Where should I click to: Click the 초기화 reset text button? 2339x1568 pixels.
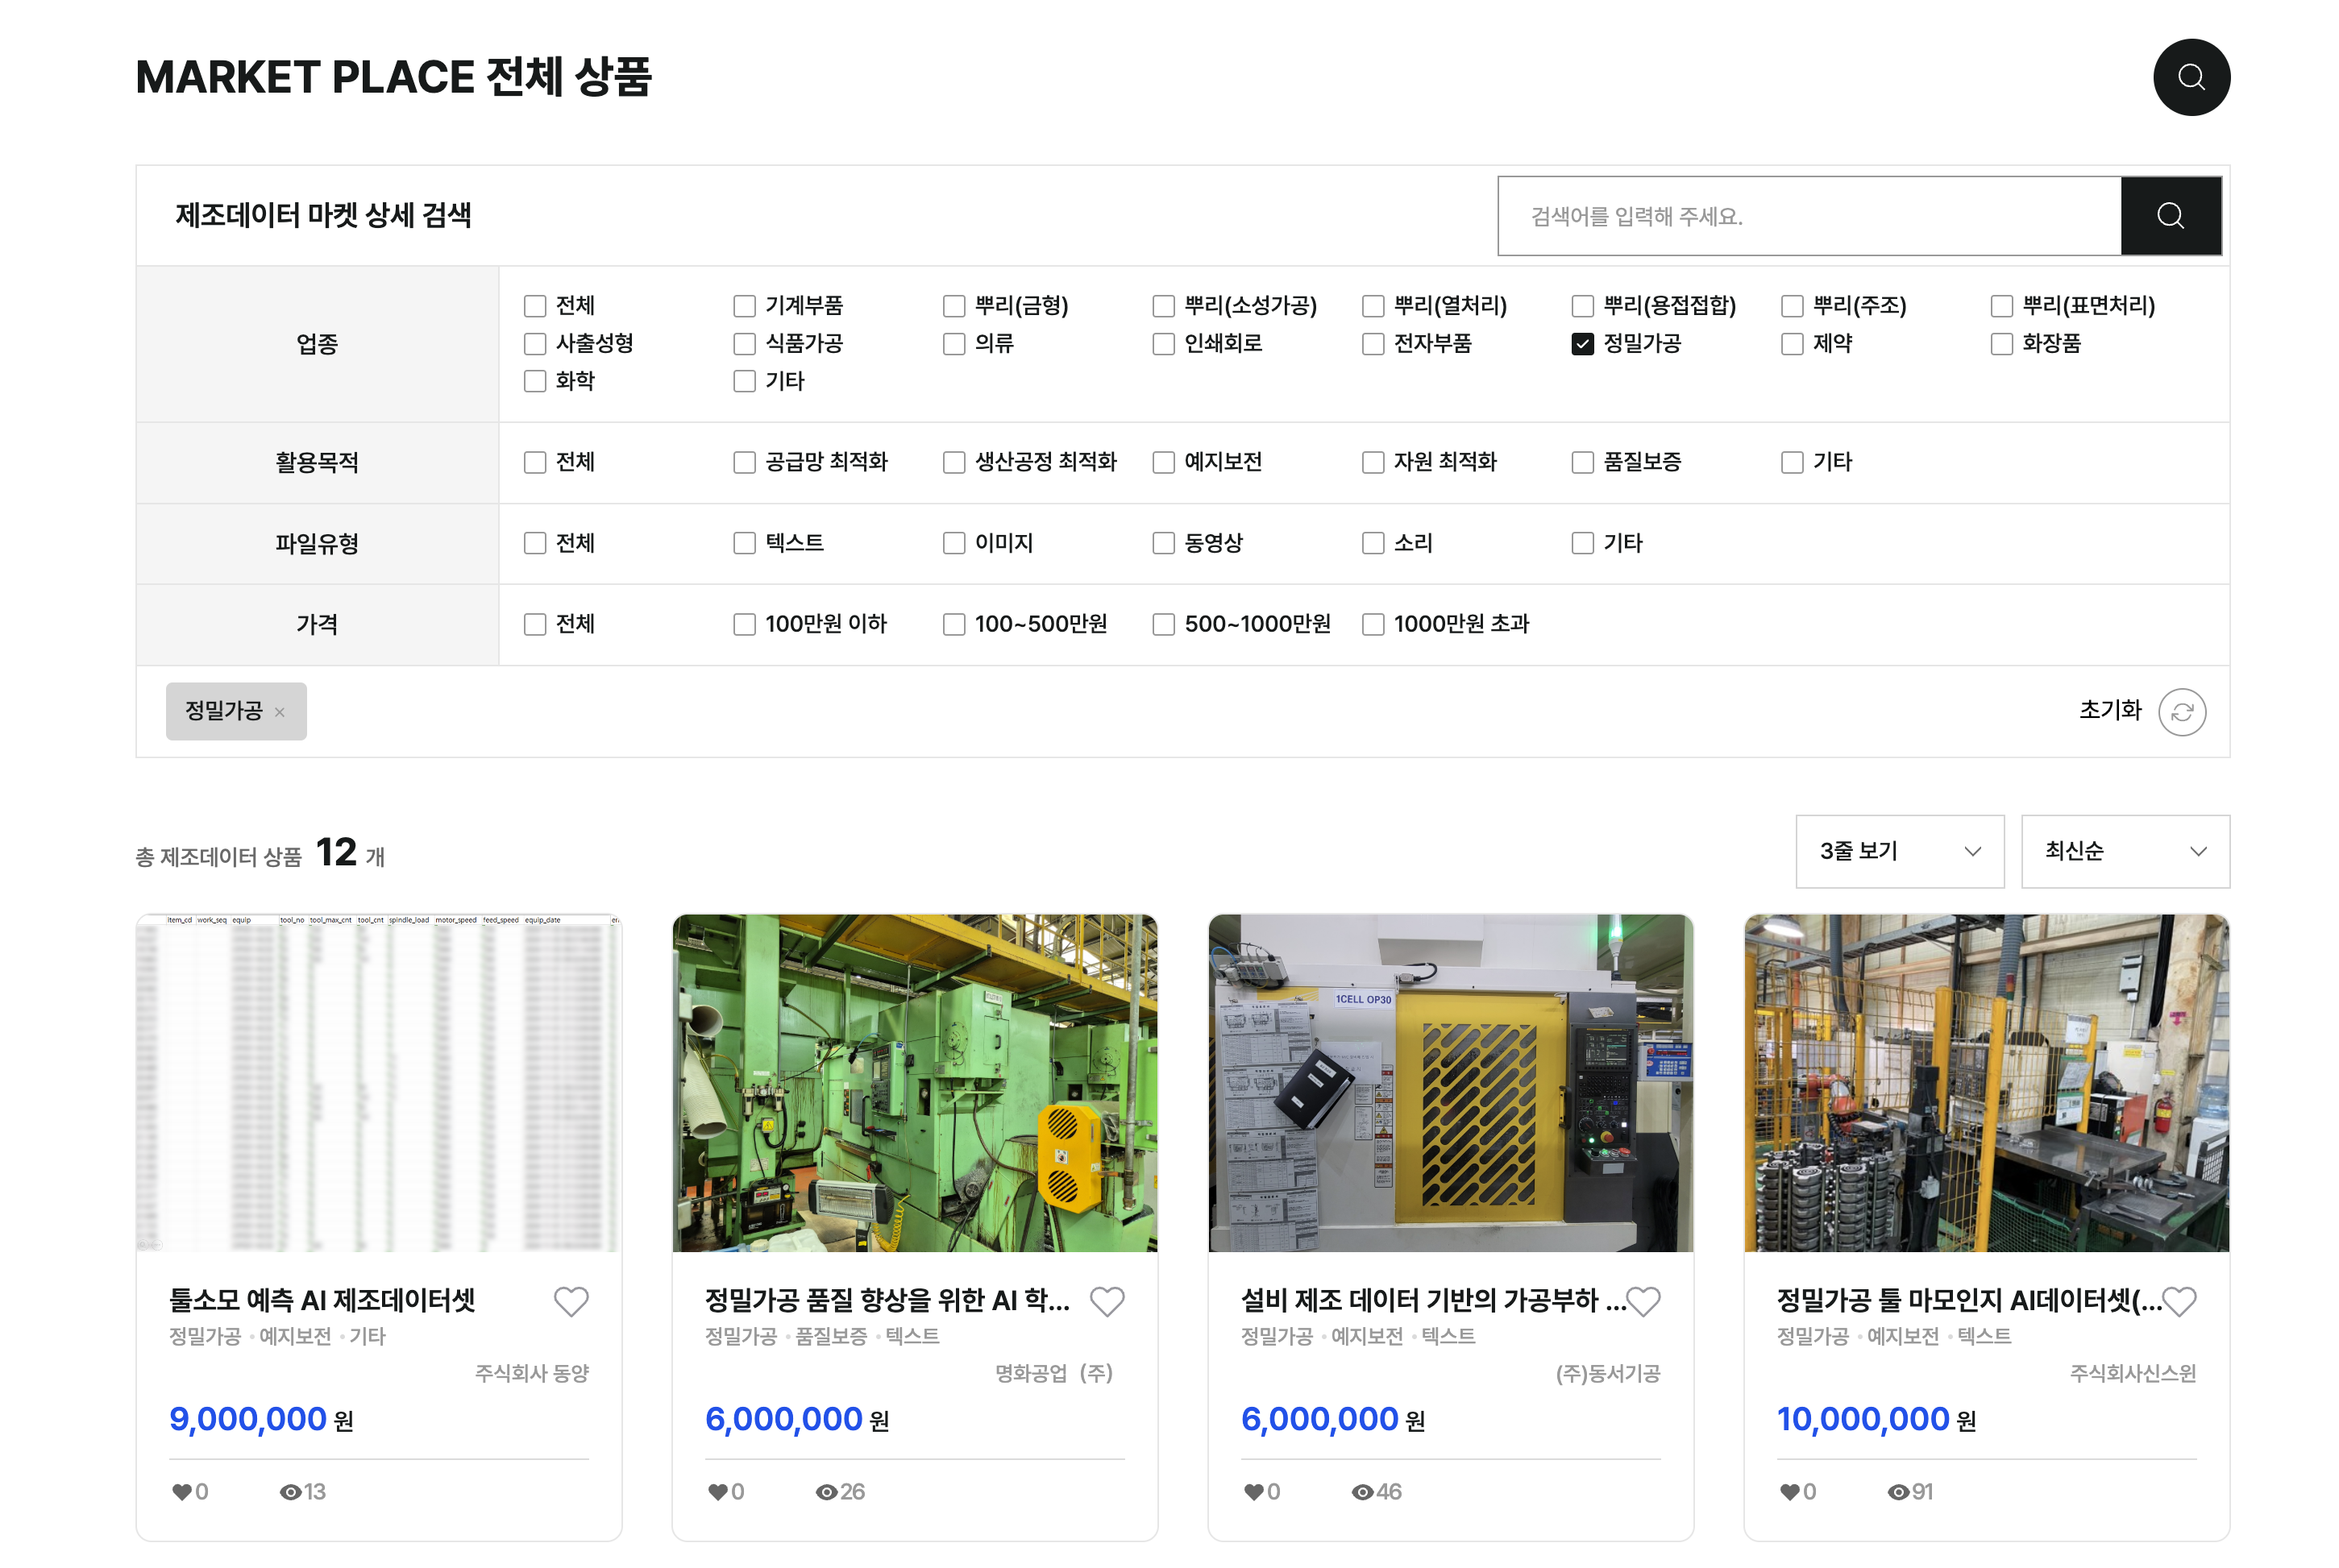tap(2109, 710)
